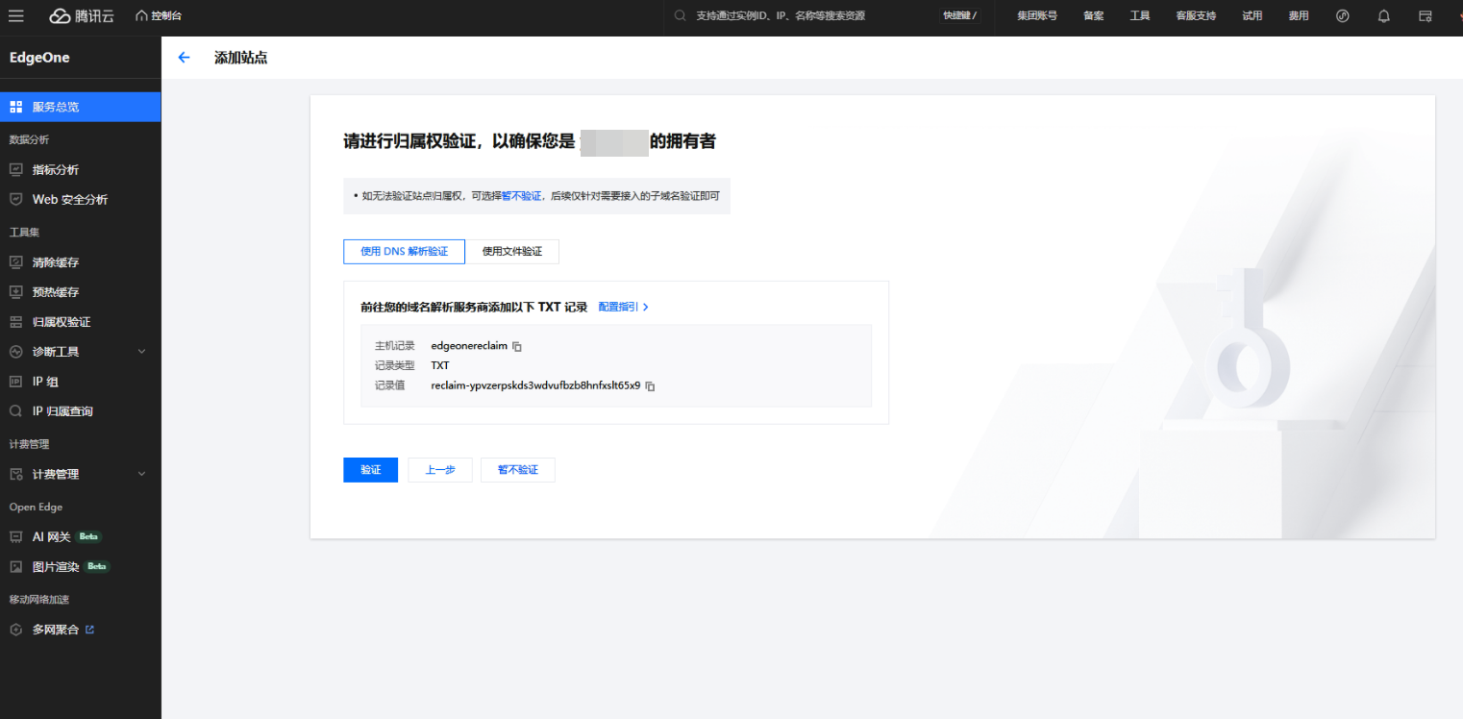Open 费用 in the top bar
Image resolution: width=1463 pixels, height=719 pixels.
(1299, 15)
